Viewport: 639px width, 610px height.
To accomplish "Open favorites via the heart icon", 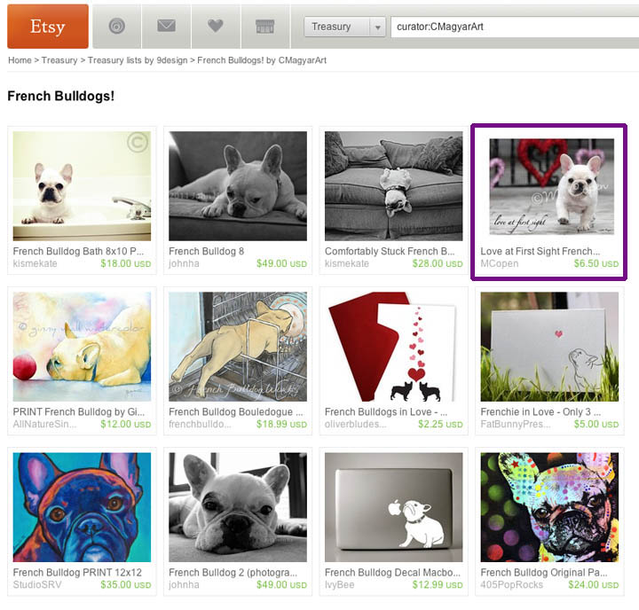I will click(x=216, y=27).
